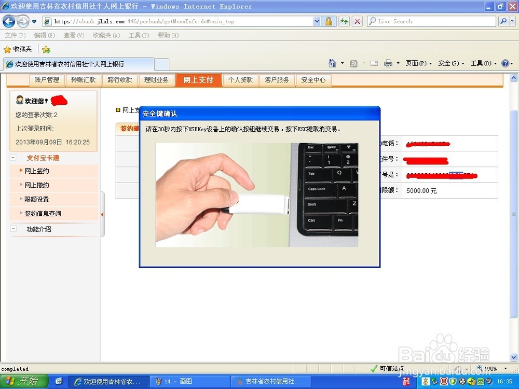519x389 pixels.
Task: Click the RSS feeds icon
Action: click(x=353, y=63)
